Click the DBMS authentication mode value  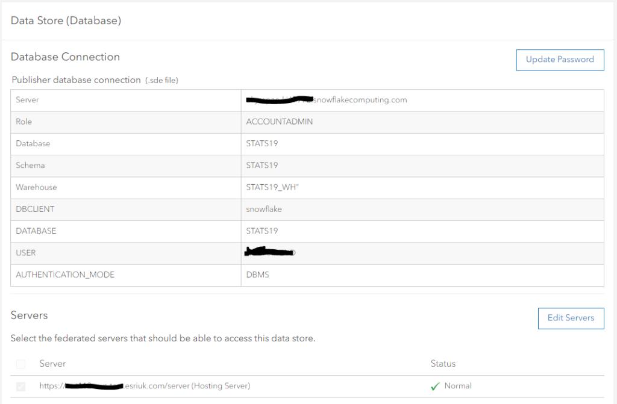tap(257, 275)
